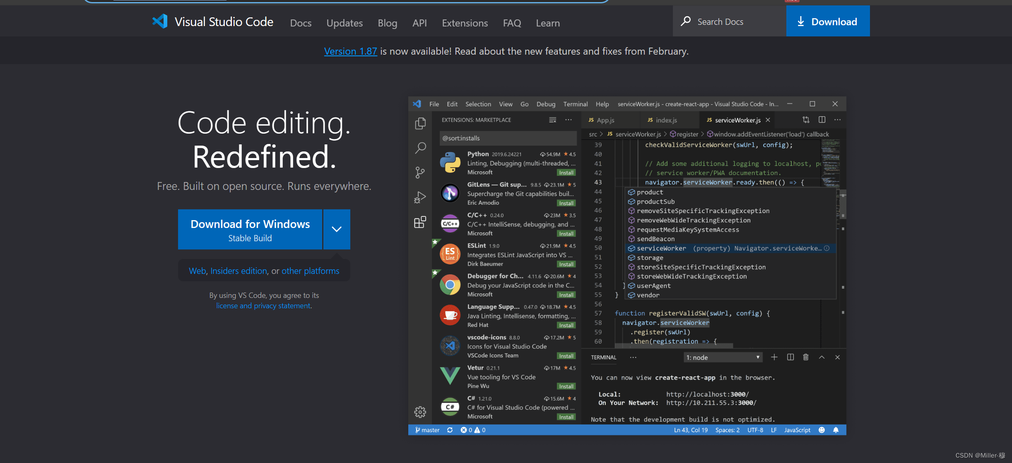Click the Settings gear icon
The width and height of the screenshot is (1012, 463).
pyautogui.click(x=419, y=411)
